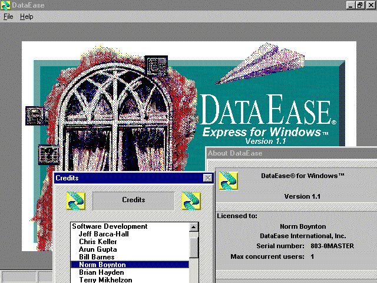Click 'DataEase® for Windows™' heading in About dialog
This screenshot has height=283, width=377.
coord(303,176)
